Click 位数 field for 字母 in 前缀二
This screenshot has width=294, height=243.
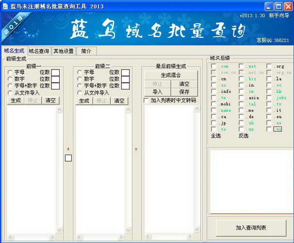click(x=125, y=72)
